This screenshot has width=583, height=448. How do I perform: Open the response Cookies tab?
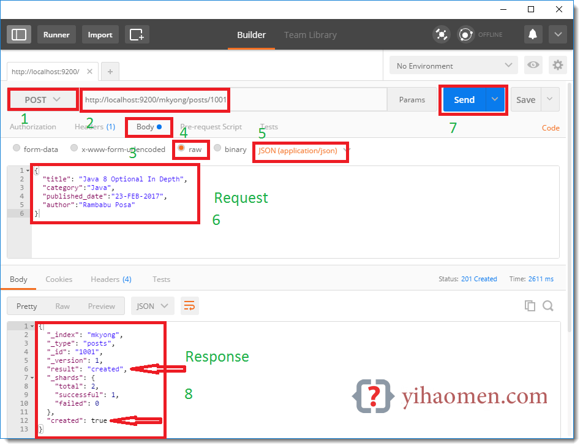click(x=59, y=279)
